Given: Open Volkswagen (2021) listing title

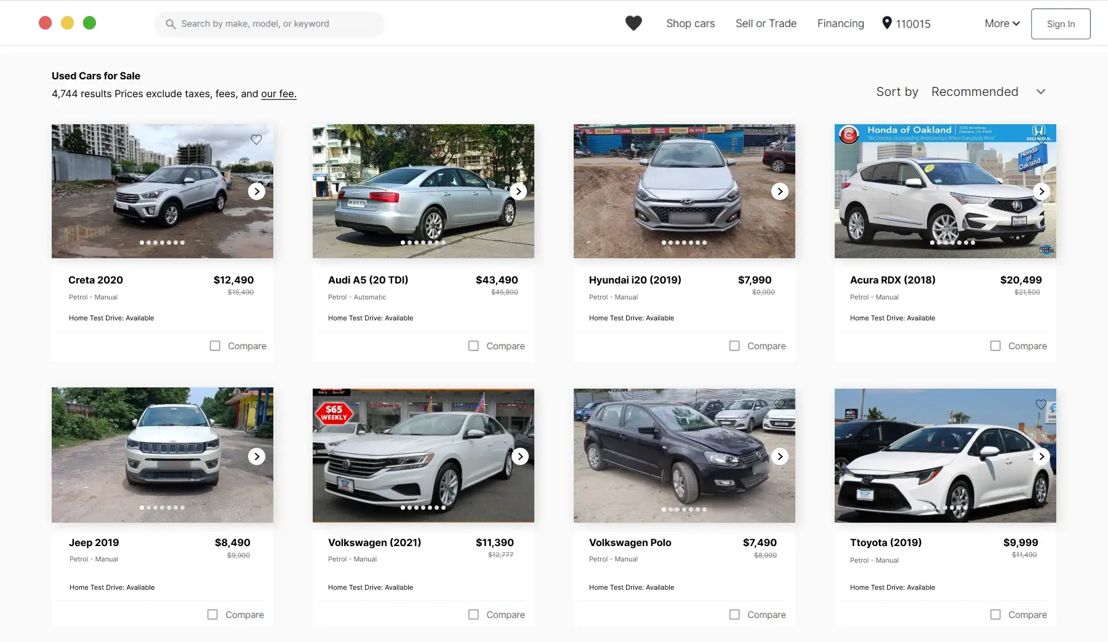Looking at the screenshot, I should pos(374,542).
